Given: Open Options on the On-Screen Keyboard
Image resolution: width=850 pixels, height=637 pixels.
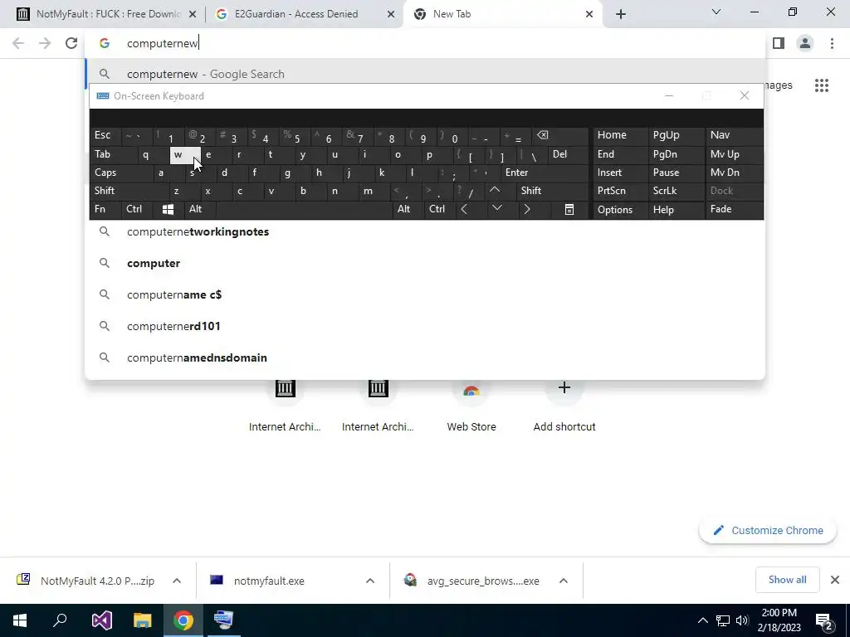Looking at the screenshot, I should (x=619, y=209).
